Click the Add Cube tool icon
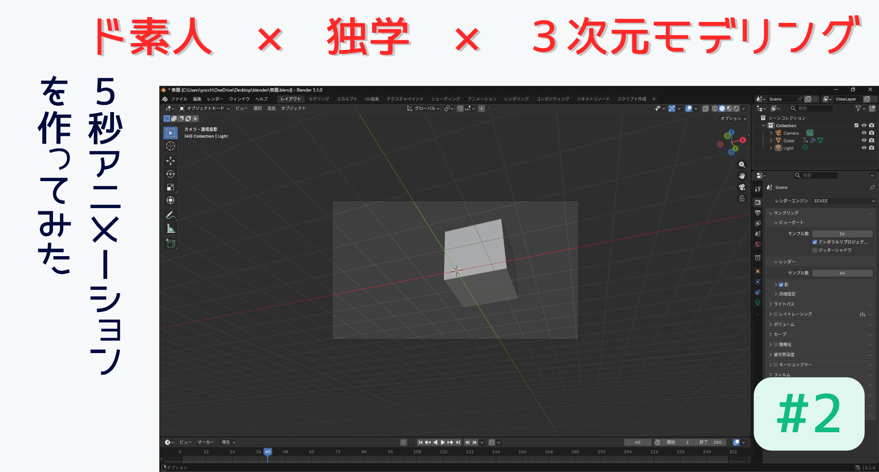 tap(170, 243)
